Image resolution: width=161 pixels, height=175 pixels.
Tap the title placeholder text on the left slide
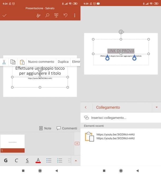pyautogui.click(x=40, y=71)
